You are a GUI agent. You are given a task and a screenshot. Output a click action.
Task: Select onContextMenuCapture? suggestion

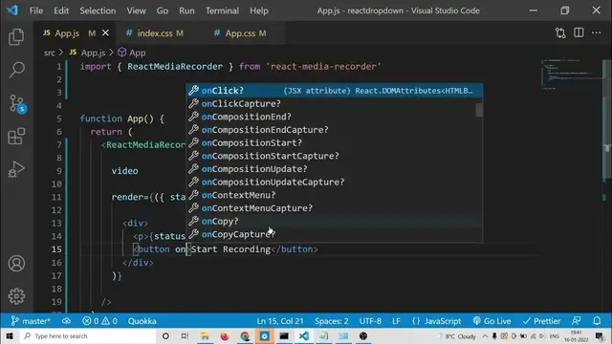tap(334, 208)
